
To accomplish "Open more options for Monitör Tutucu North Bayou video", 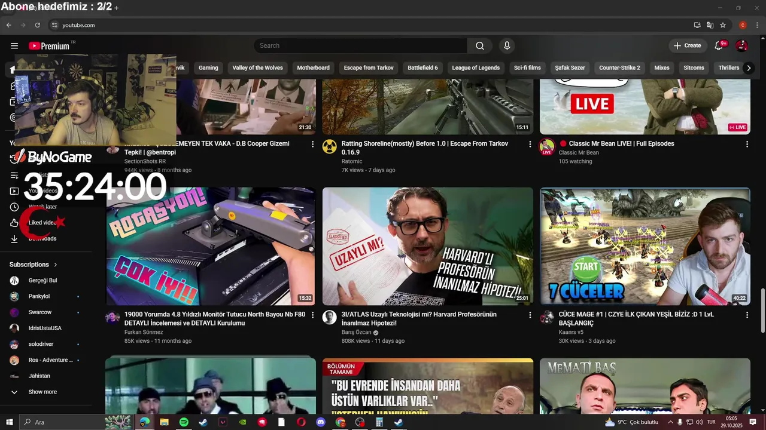I will (x=312, y=315).
